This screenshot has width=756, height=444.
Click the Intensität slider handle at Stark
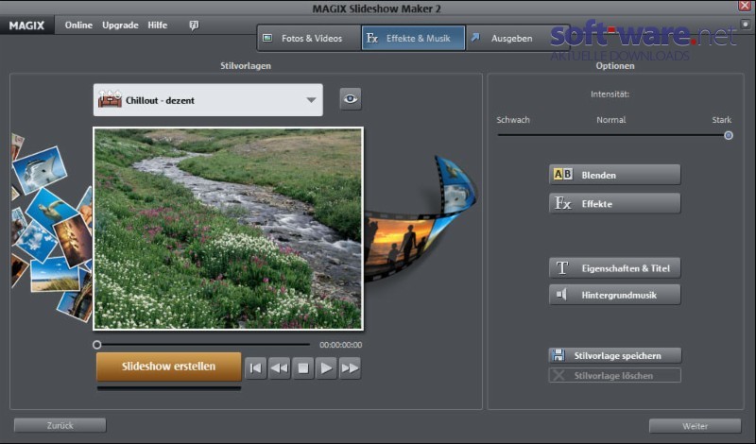pyautogui.click(x=729, y=135)
